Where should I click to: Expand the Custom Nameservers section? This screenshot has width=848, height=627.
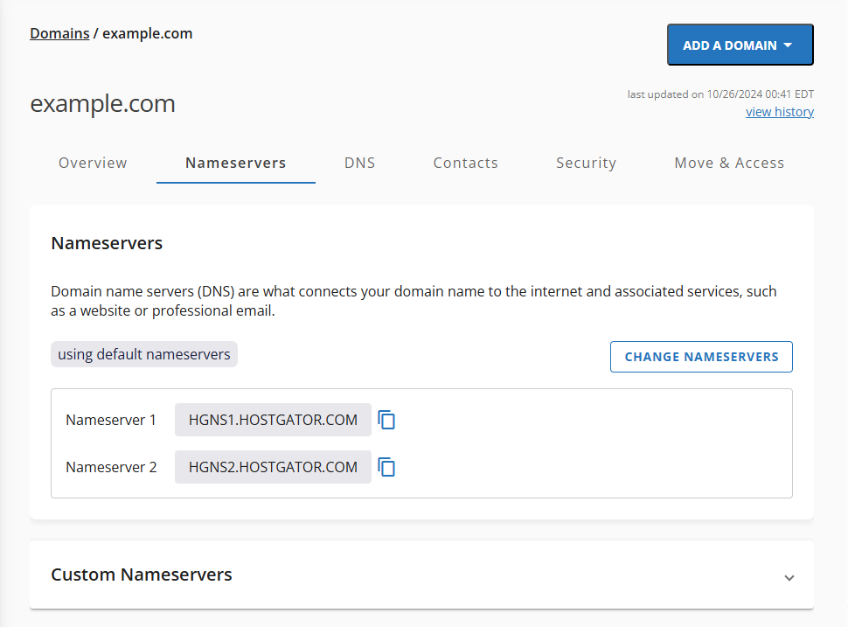tap(789, 578)
